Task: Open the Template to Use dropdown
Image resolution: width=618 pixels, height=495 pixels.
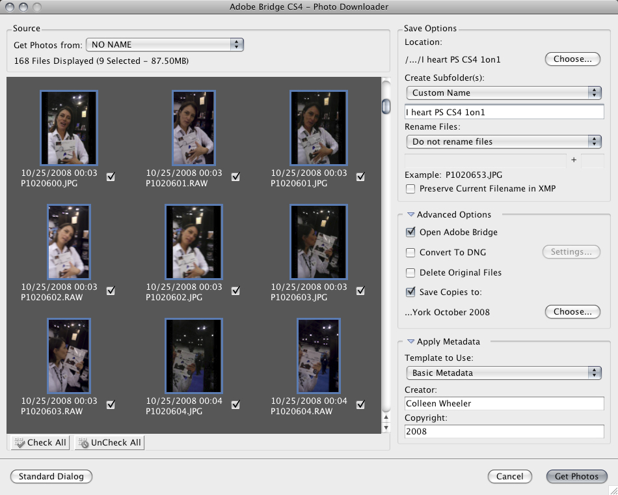Action: 504,373
